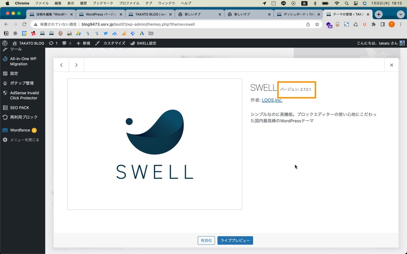Image resolution: width=407 pixels, height=254 pixels.
Task: Open カスタマイズ in the admin bar
Action: click(110, 43)
